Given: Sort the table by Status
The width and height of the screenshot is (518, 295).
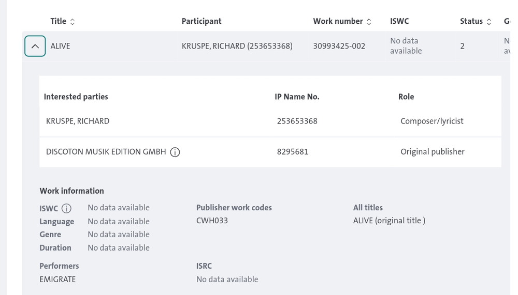Looking at the screenshot, I should [489, 22].
